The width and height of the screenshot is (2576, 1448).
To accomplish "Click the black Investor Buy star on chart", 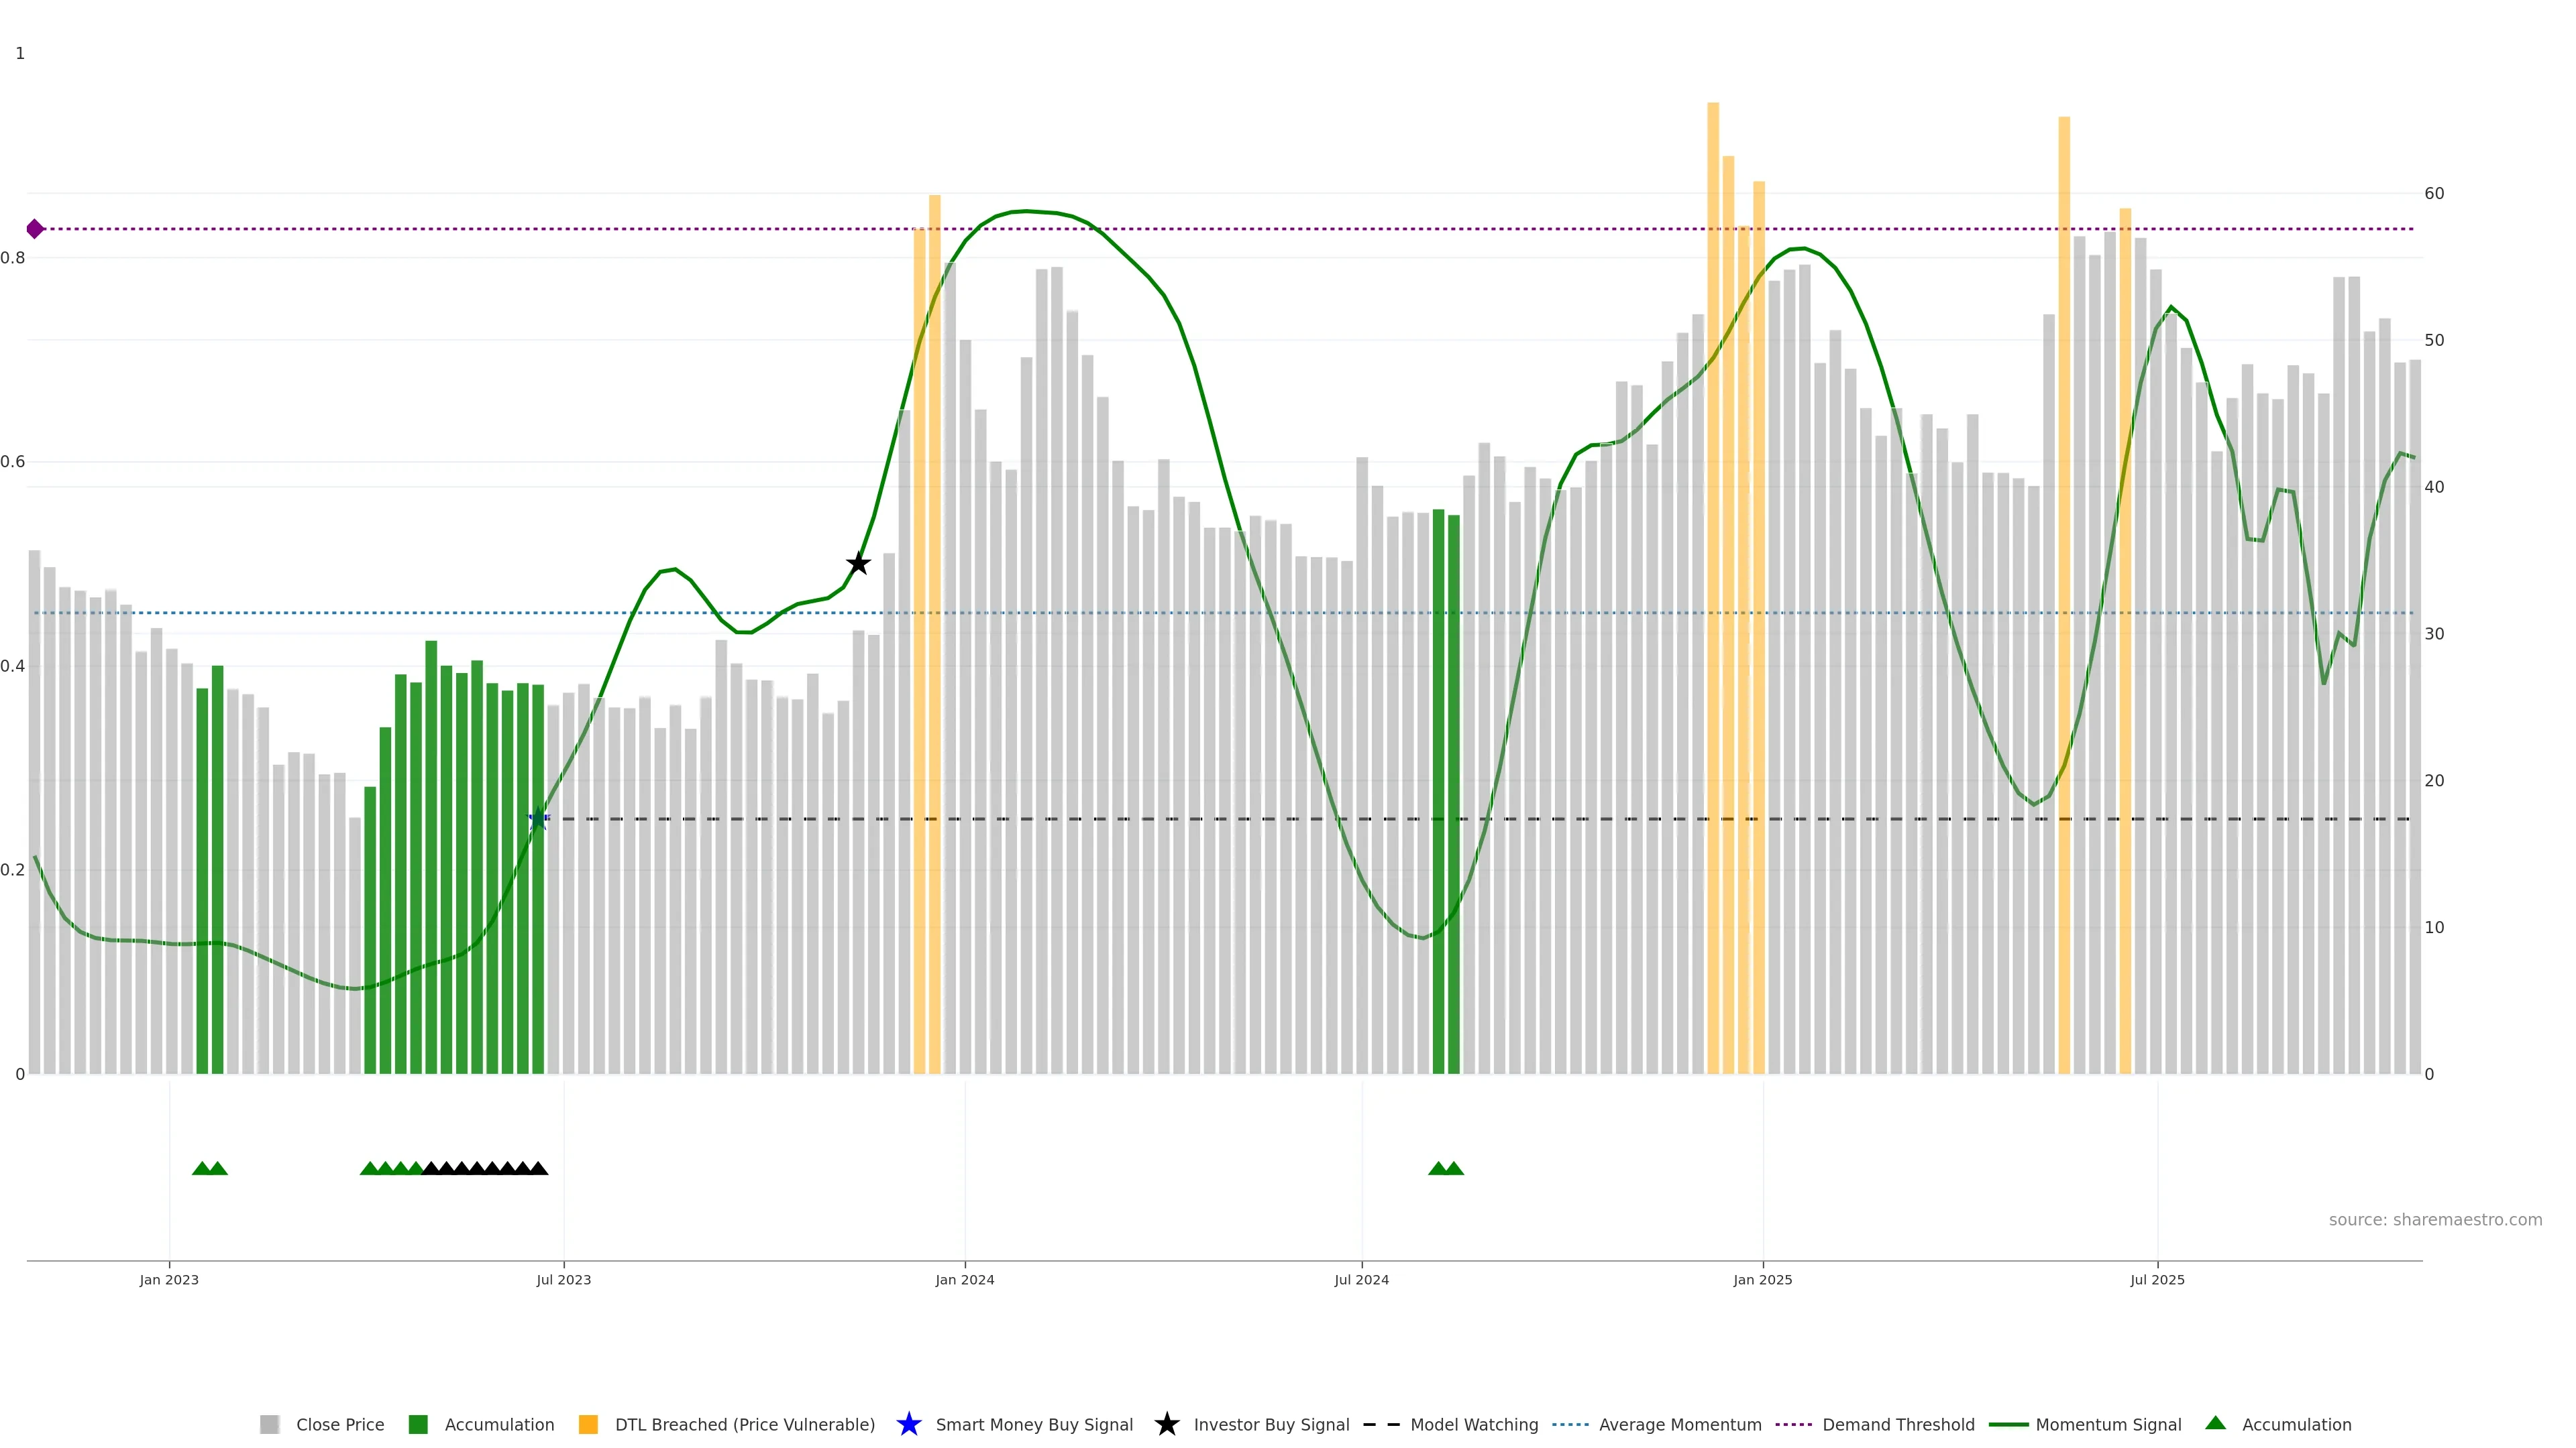I will (x=858, y=564).
